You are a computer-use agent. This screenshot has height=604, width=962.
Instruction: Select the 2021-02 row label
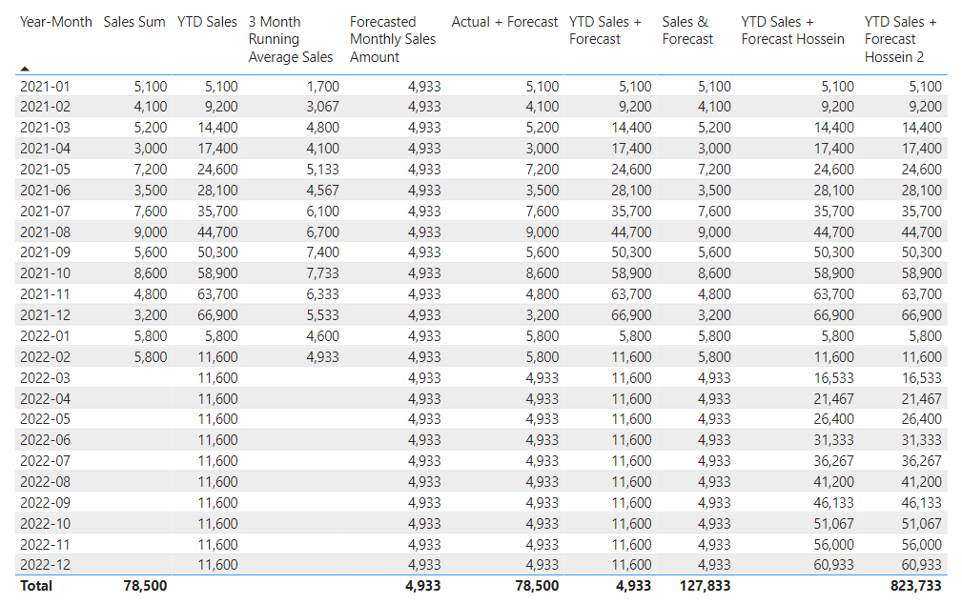[x=46, y=107]
